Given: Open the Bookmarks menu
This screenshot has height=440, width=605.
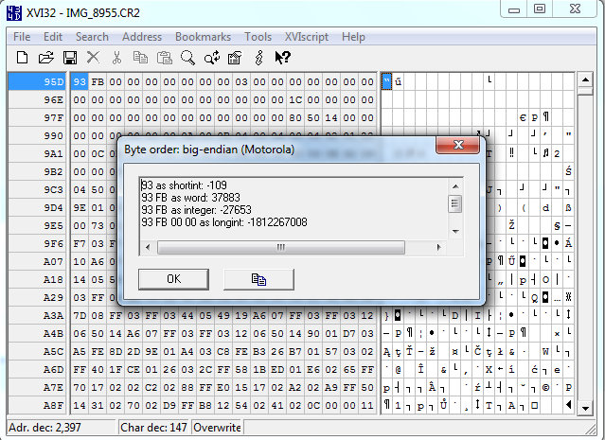Looking at the screenshot, I should (203, 37).
